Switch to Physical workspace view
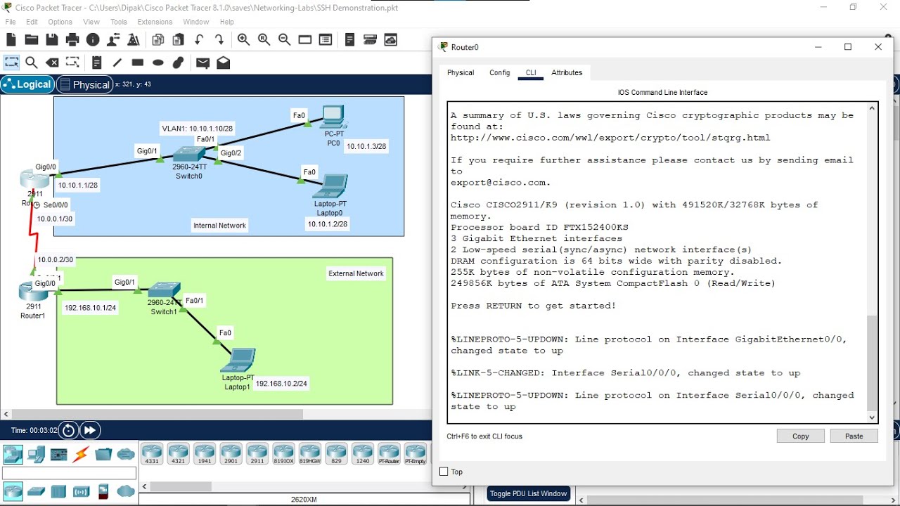 coord(84,84)
